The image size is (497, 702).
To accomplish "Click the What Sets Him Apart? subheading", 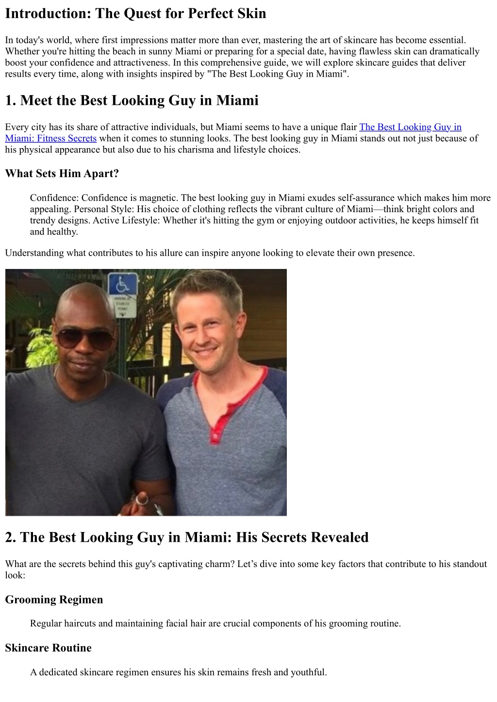I will pyautogui.click(x=62, y=173).
